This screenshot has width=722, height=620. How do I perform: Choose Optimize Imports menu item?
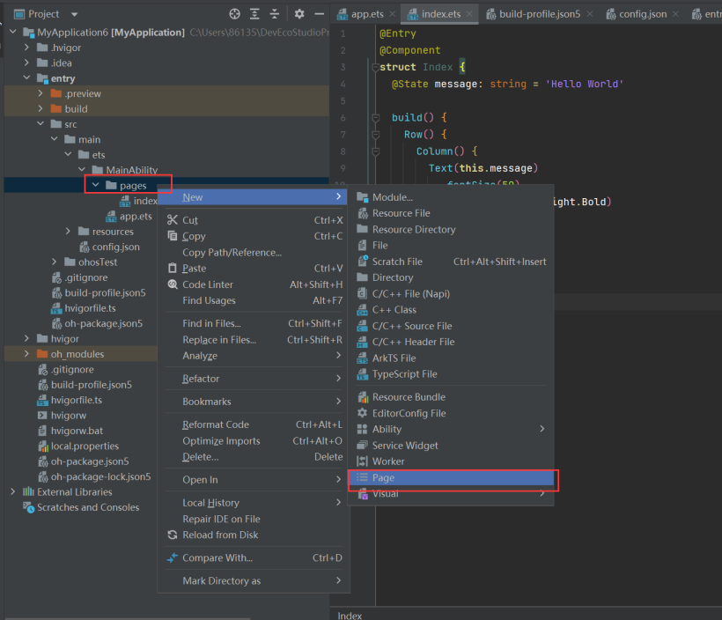254,441
